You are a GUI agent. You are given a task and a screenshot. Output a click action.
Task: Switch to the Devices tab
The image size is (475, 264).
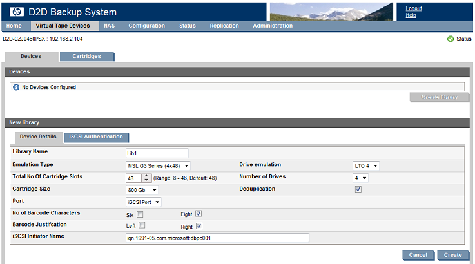31,56
